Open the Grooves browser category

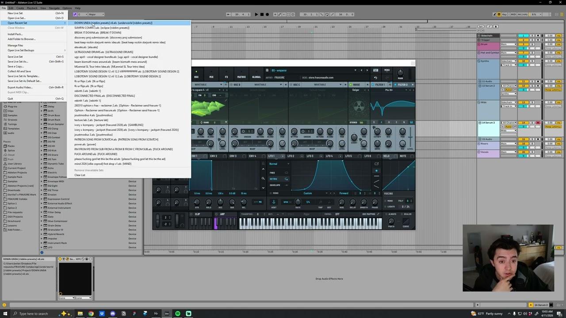tap(12, 120)
